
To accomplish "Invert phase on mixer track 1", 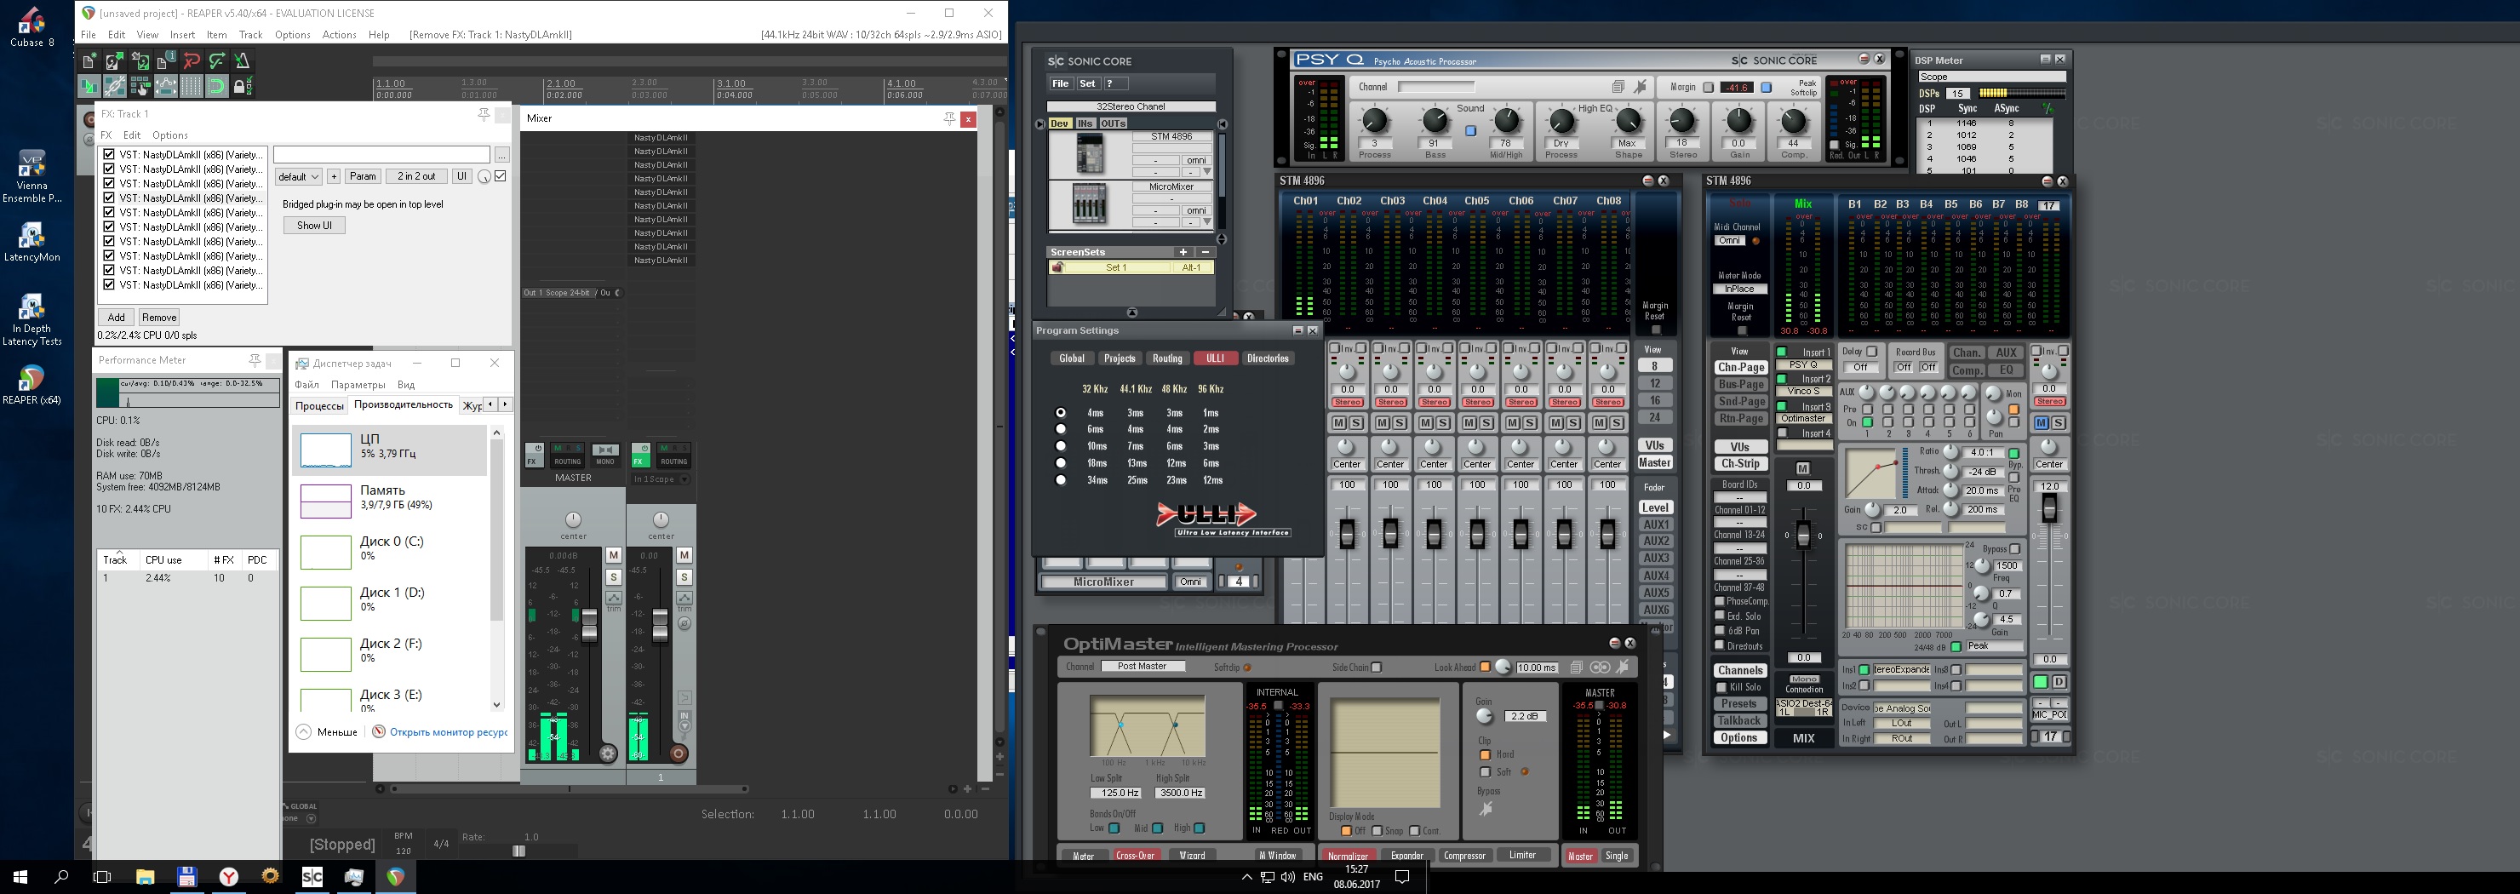I will tap(684, 623).
